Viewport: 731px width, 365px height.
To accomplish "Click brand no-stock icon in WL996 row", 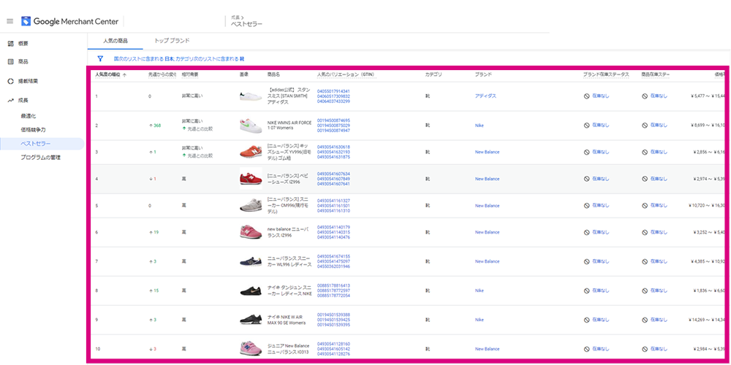I will pos(587,261).
